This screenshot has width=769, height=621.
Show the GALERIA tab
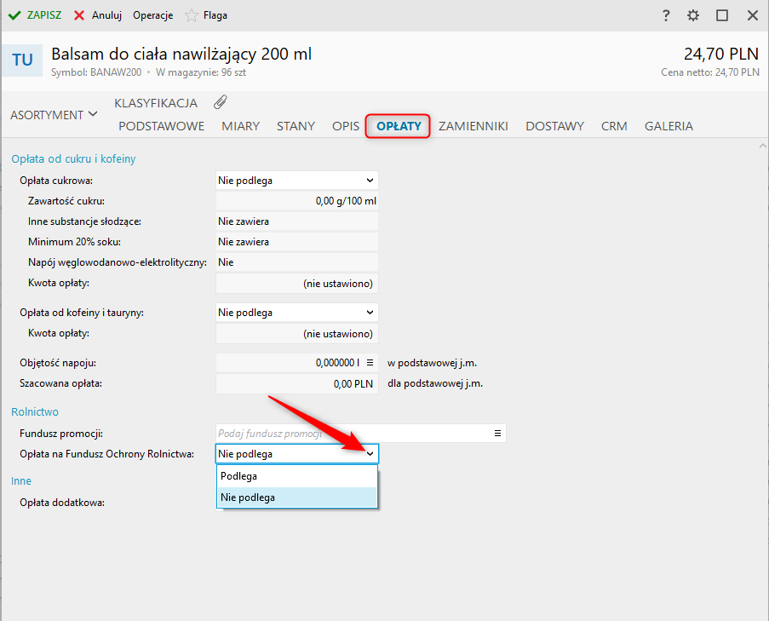click(669, 126)
